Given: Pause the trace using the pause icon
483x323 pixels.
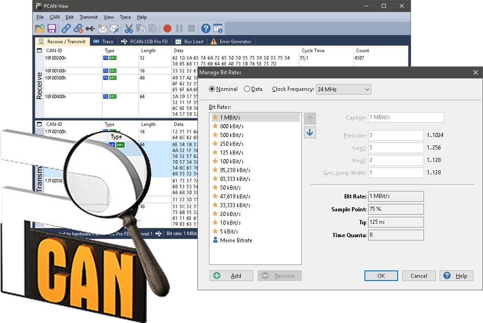Looking at the screenshot, I should tap(179, 29).
